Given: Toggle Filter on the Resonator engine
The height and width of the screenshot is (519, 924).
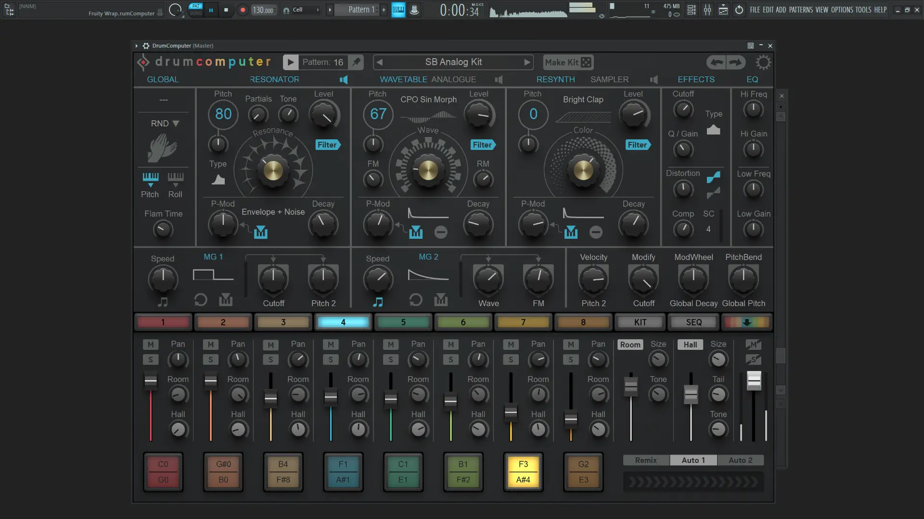Looking at the screenshot, I should (327, 145).
